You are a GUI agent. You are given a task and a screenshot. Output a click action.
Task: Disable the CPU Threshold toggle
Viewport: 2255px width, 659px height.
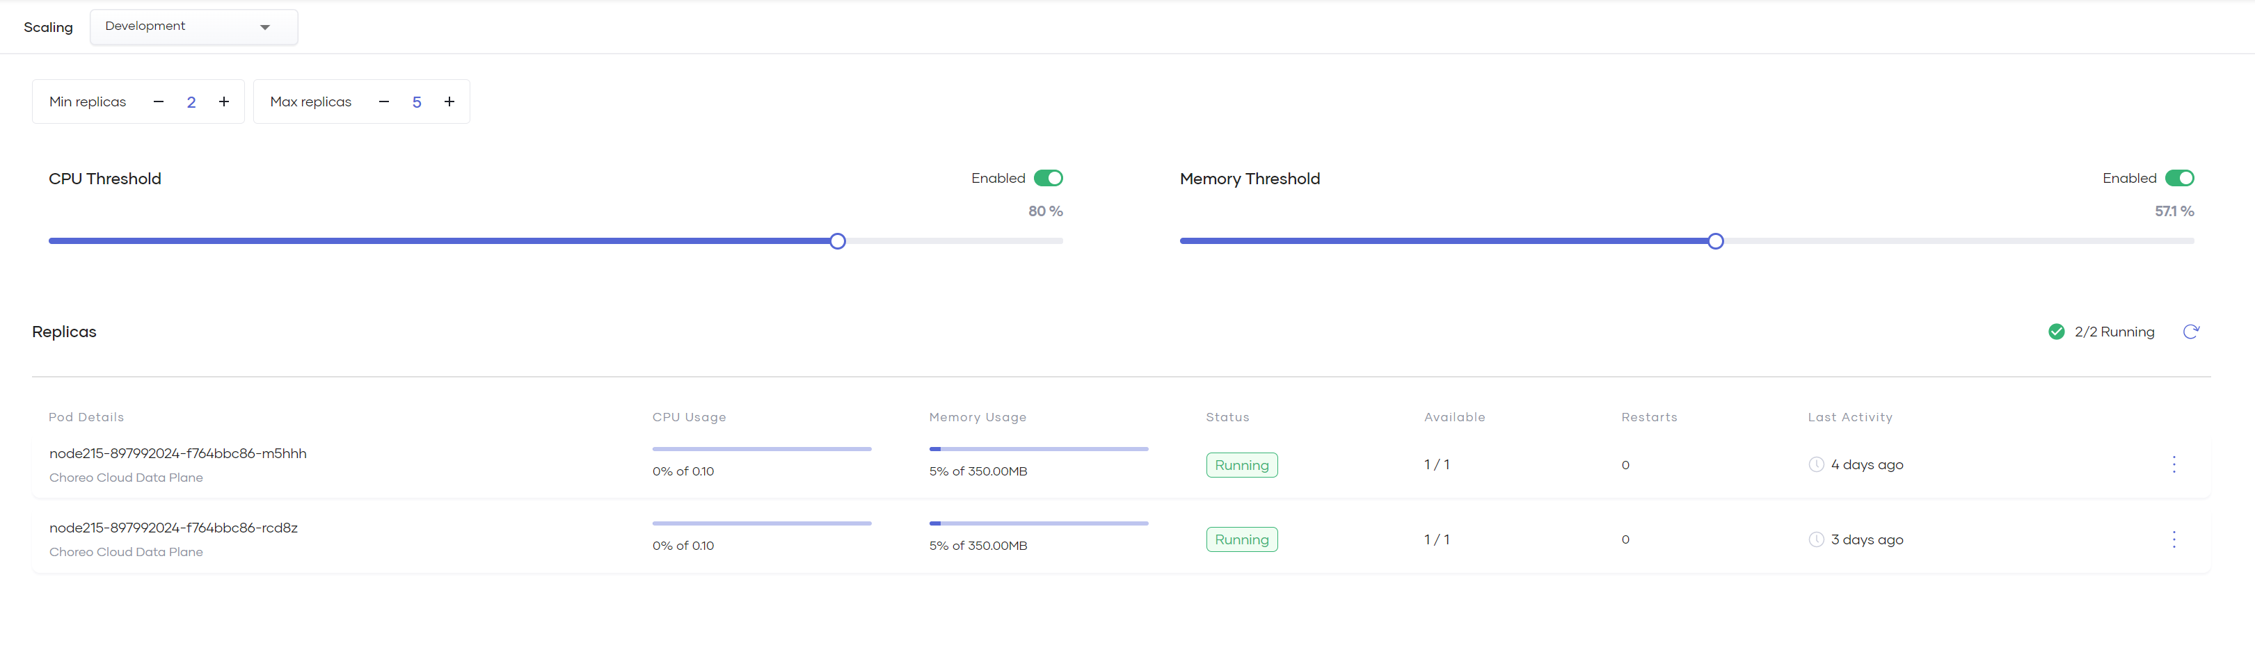[x=1048, y=179]
